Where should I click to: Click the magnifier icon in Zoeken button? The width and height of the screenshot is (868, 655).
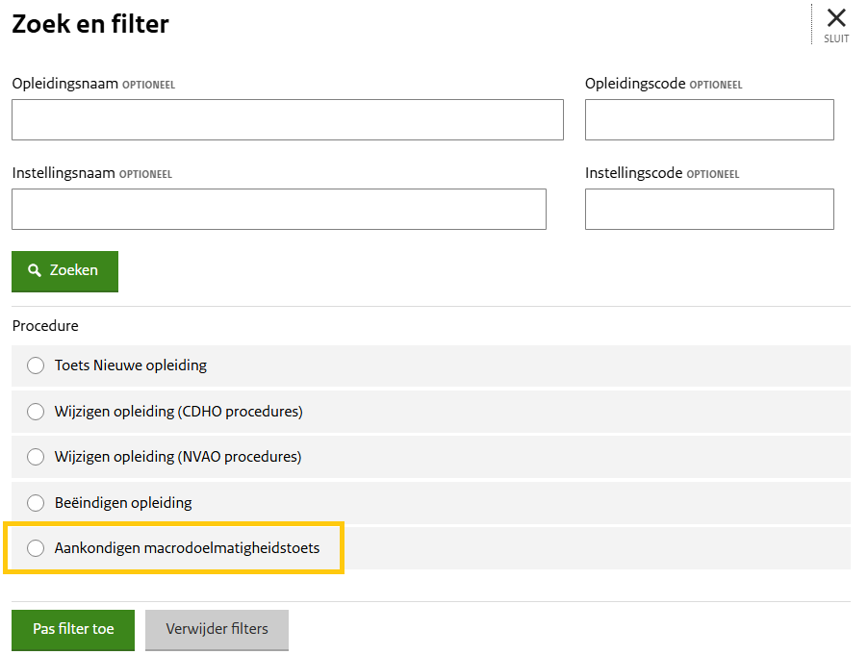pyautogui.click(x=35, y=270)
